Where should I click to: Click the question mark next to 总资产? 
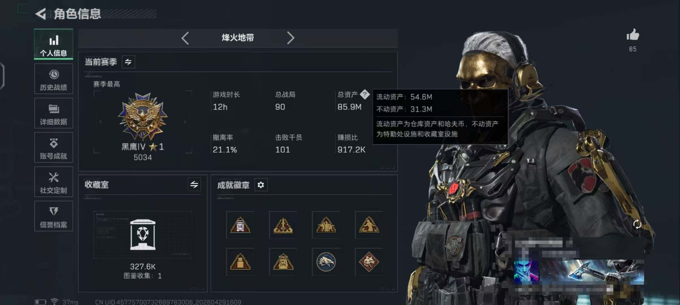[365, 94]
